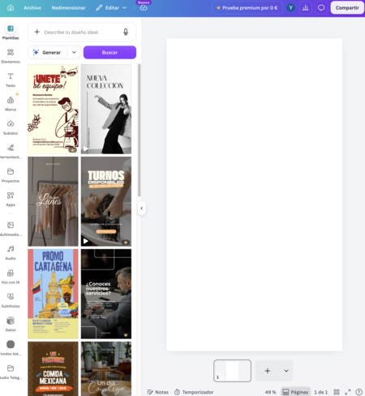Click the 49 % zoom level
The width and height of the screenshot is (365, 396).
270,392
